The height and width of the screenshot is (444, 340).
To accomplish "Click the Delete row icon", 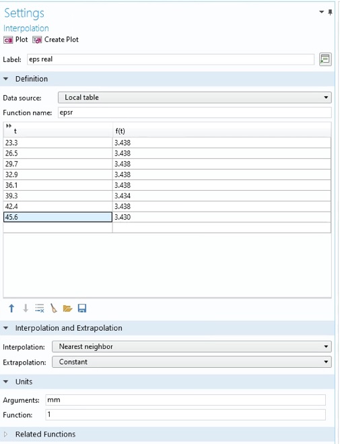I will pos(39,308).
